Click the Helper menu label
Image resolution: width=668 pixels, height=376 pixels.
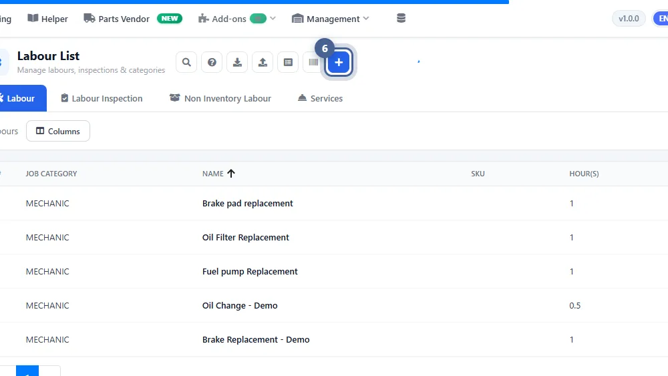[x=55, y=19]
